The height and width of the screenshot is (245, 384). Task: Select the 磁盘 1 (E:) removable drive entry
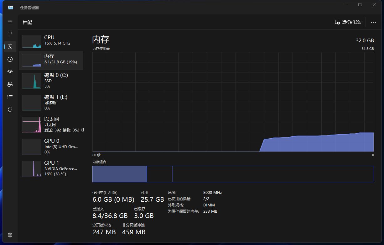click(51, 102)
